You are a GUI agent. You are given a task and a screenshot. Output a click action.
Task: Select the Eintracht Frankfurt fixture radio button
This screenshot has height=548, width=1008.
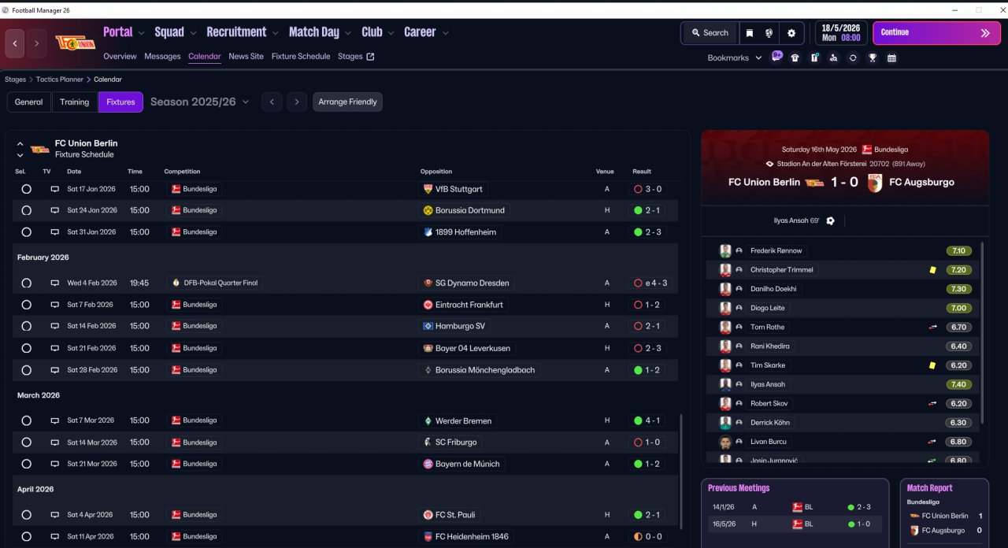[x=26, y=305]
